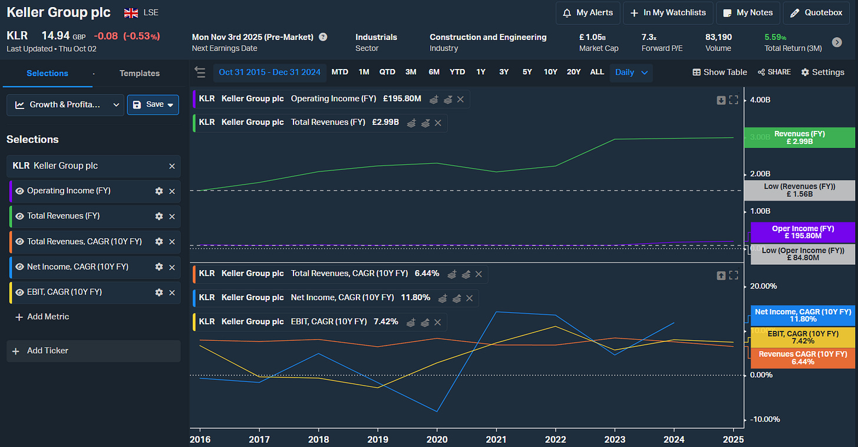Open settings gear for Total Revenues (FY)
Screen dimensions: 858x447
pos(159,216)
